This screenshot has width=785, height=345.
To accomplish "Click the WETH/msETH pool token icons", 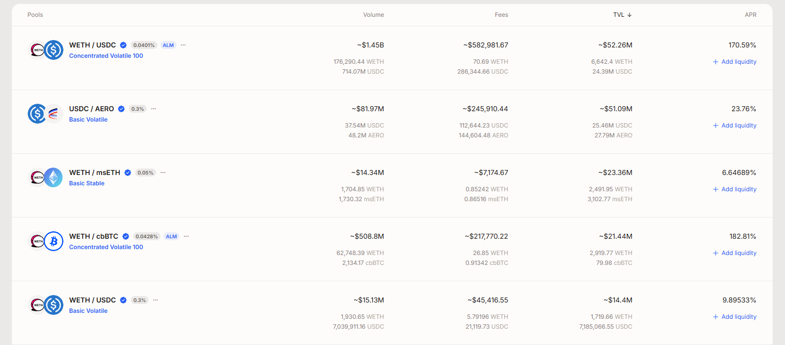I will click(46, 177).
